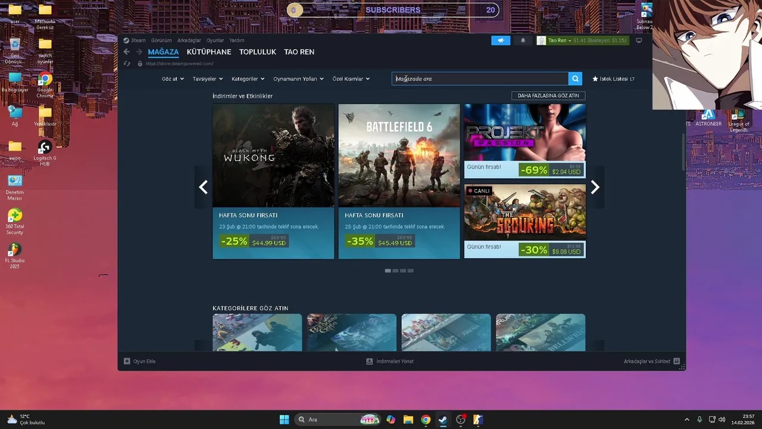
Task: Expand the Tavsiyeler dropdown
Action: pyautogui.click(x=208, y=79)
